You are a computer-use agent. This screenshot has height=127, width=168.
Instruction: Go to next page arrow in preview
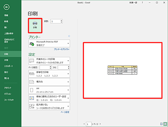click(100, 124)
